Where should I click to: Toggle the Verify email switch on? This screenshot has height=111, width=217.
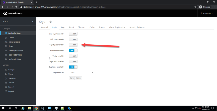click(x=73, y=56)
